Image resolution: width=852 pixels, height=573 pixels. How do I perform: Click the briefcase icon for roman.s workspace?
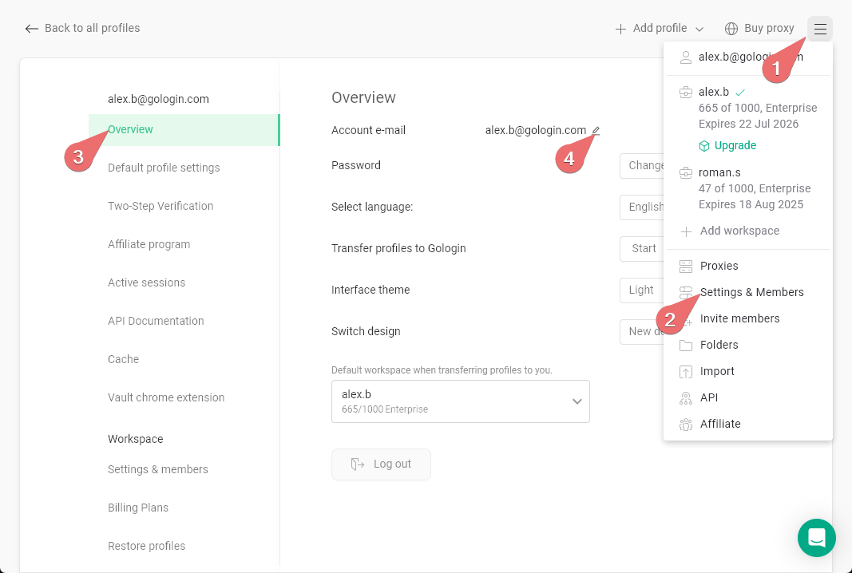[x=686, y=173]
